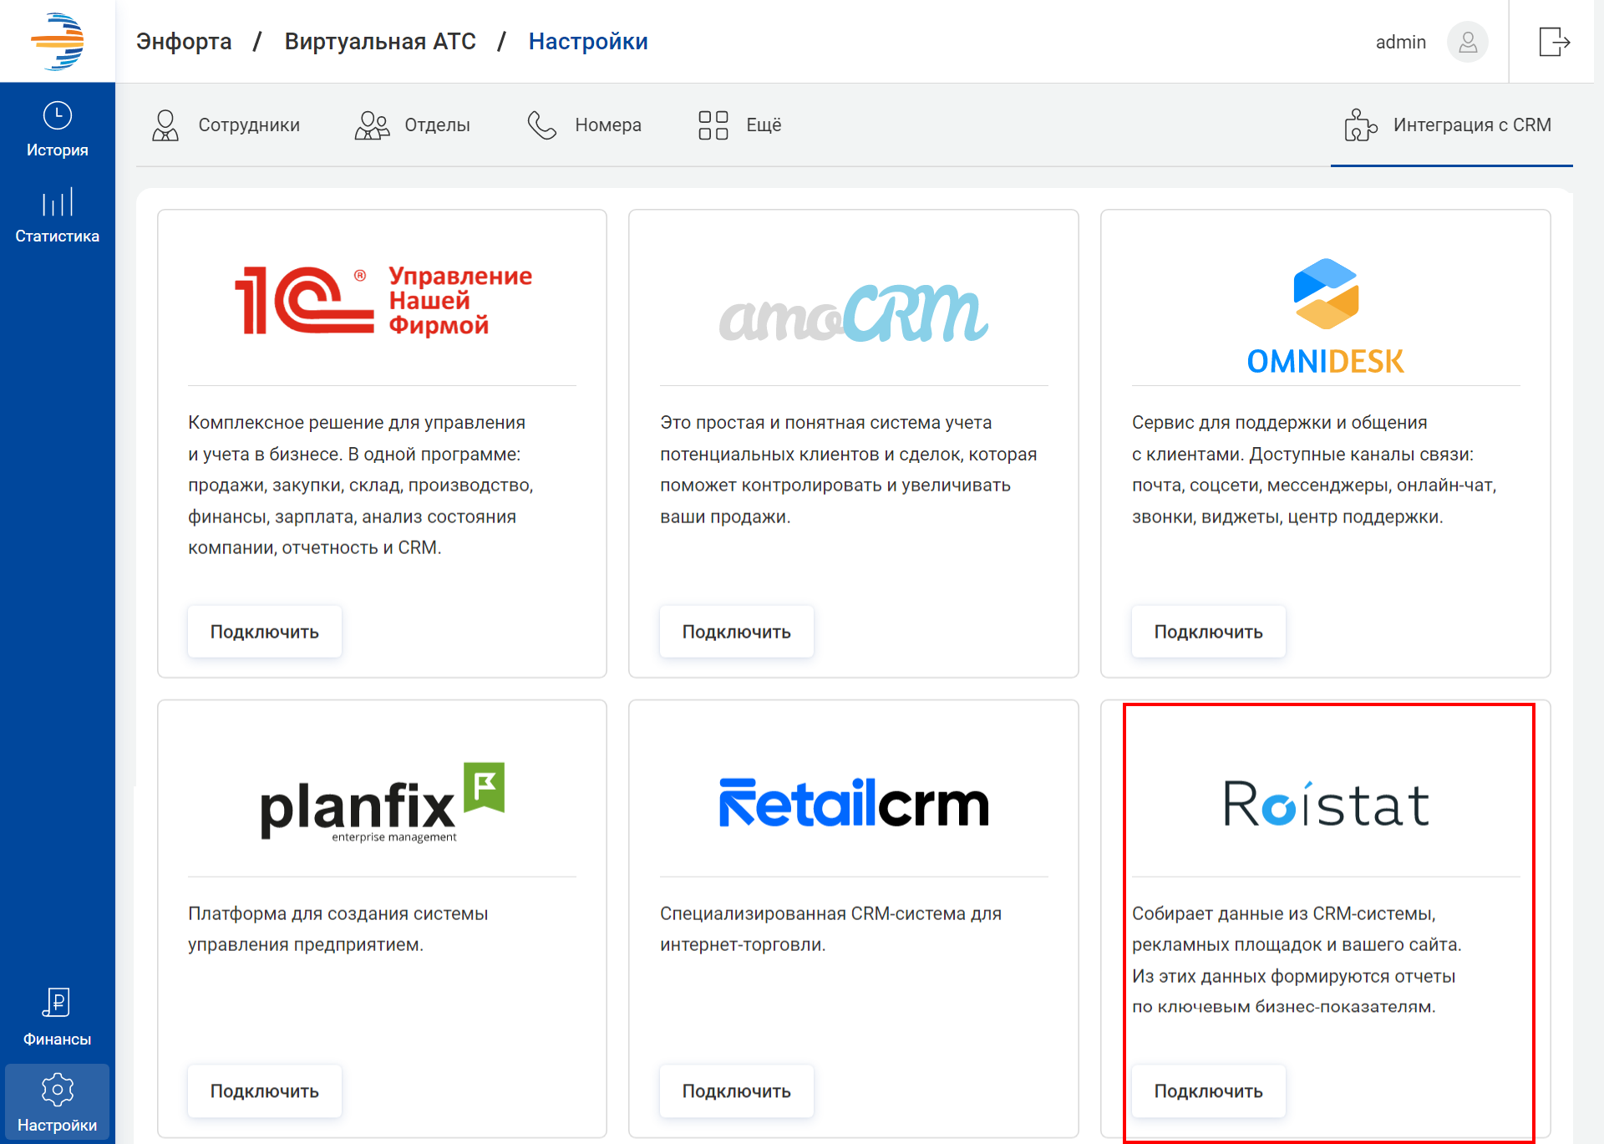Click the Departments group icon
Viewport: 1604px width, 1144px height.
[372, 125]
